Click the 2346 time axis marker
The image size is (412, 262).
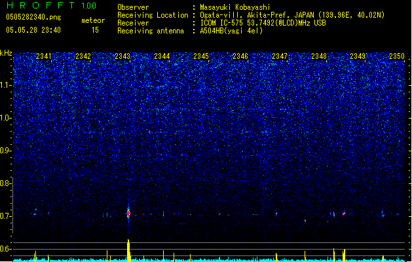pos(240,56)
